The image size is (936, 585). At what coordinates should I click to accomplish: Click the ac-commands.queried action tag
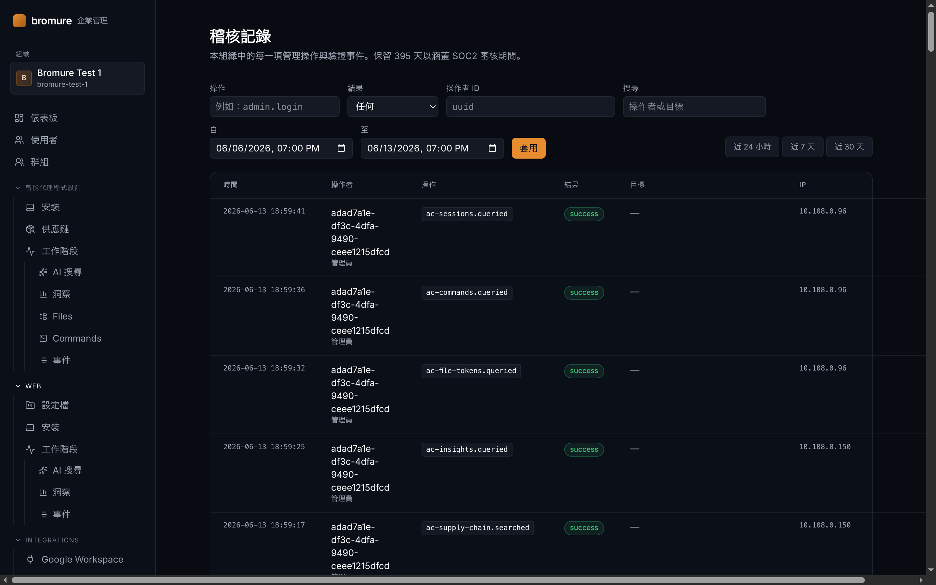coord(467,292)
